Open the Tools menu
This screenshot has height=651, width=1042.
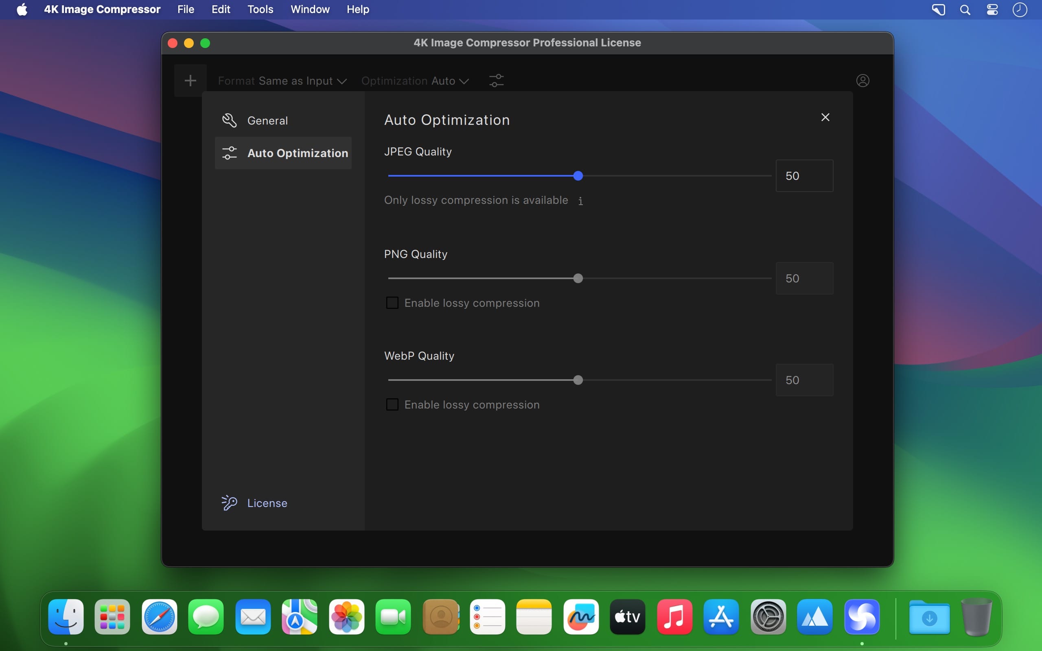point(260,9)
